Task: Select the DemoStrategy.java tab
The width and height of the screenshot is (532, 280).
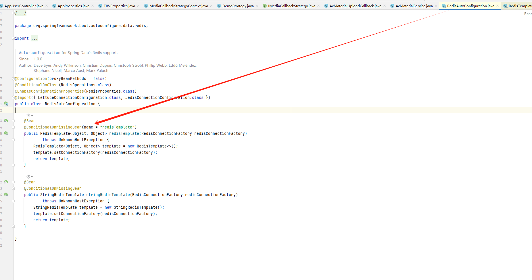Action: [238, 6]
